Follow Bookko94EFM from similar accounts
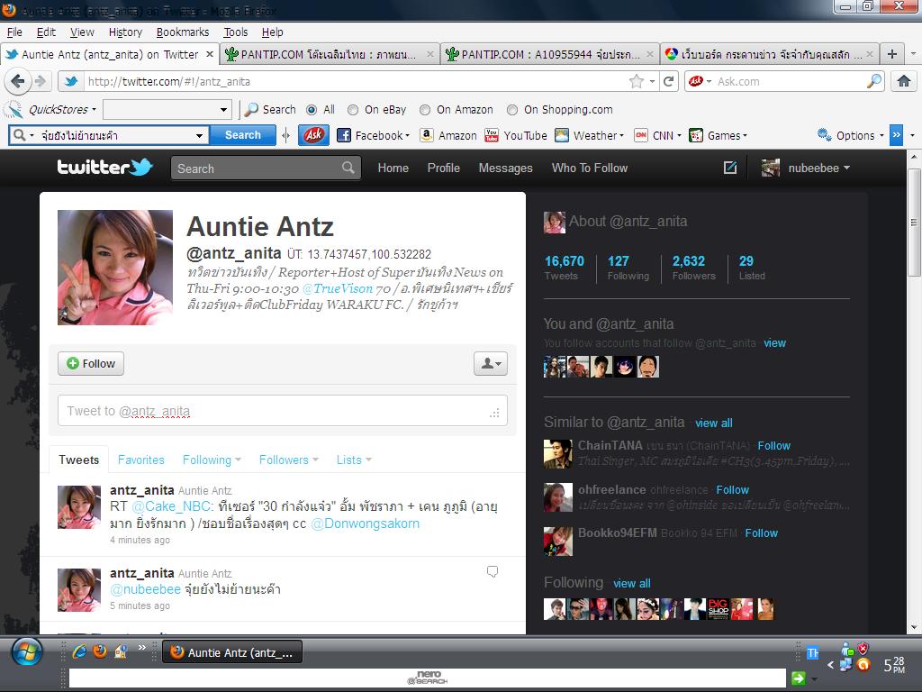The image size is (922, 692). (761, 533)
